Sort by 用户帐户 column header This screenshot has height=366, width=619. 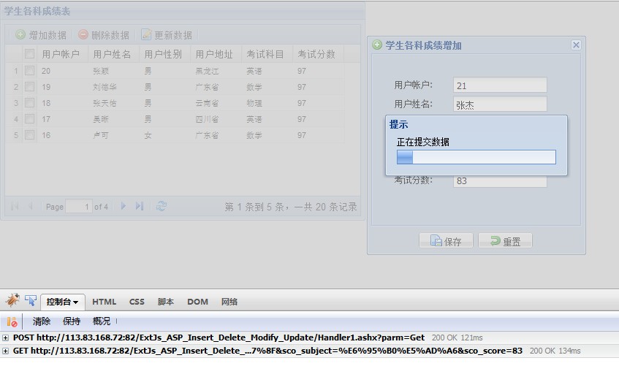pos(62,54)
